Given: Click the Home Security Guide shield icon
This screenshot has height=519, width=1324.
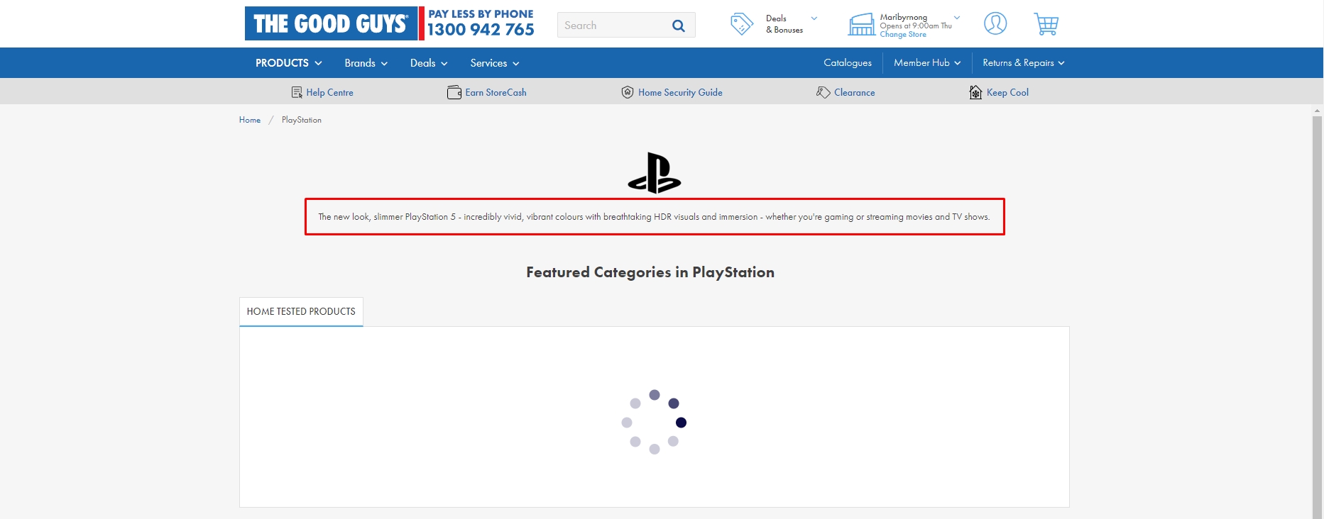Looking at the screenshot, I should [x=628, y=92].
